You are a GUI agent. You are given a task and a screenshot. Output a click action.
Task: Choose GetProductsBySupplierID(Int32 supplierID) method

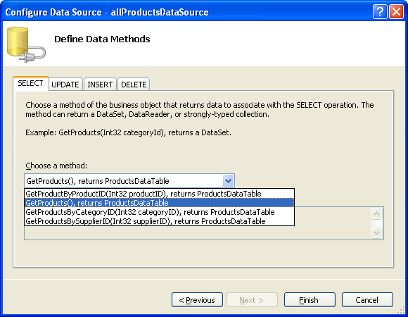click(159, 221)
